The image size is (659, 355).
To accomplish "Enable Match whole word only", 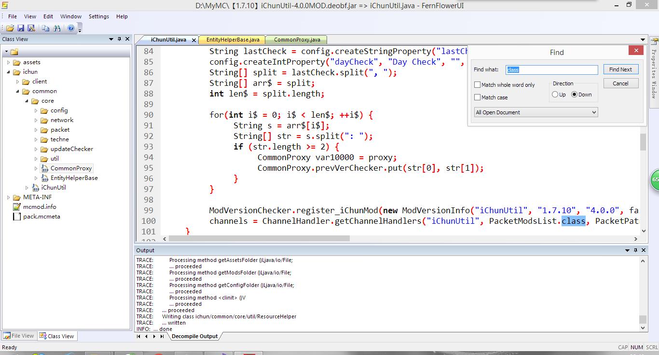I will (478, 85).
